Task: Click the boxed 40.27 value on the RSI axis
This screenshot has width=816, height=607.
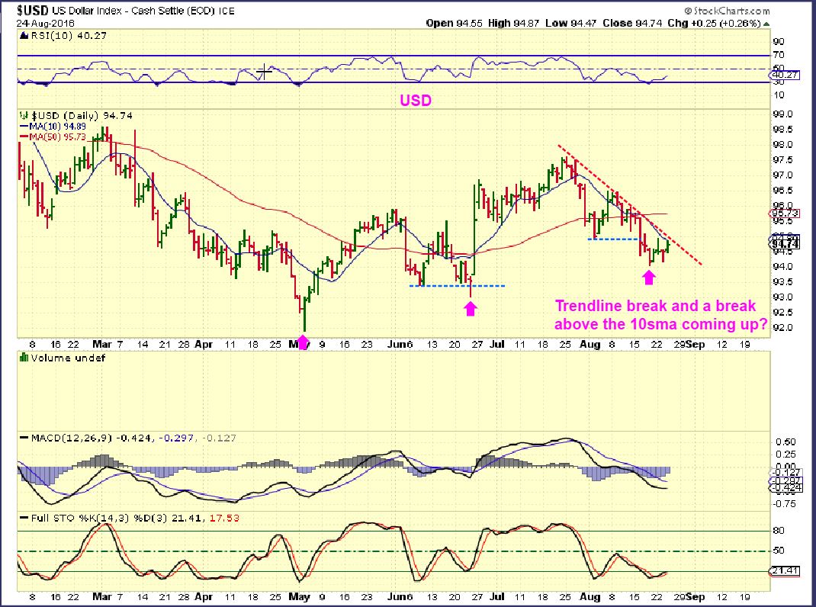Action: pyautogui.click(x=785, y=75)
